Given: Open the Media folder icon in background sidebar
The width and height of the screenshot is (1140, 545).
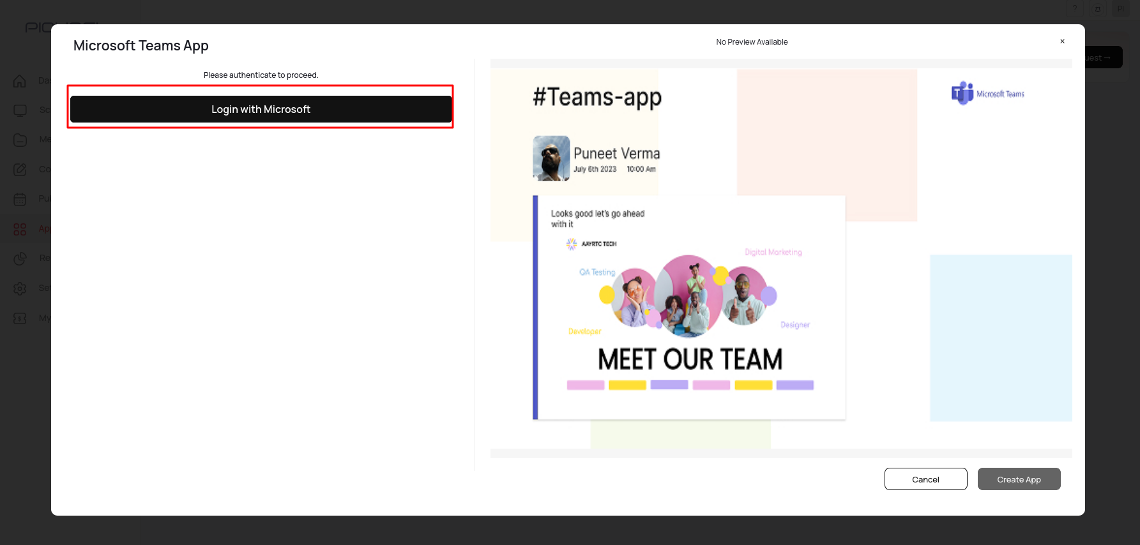Looking at the screenshot, I should point(20,140).
